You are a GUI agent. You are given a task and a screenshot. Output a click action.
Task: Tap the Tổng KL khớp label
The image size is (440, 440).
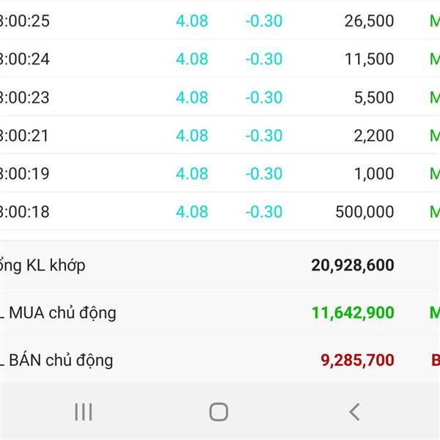pos(43,265)
